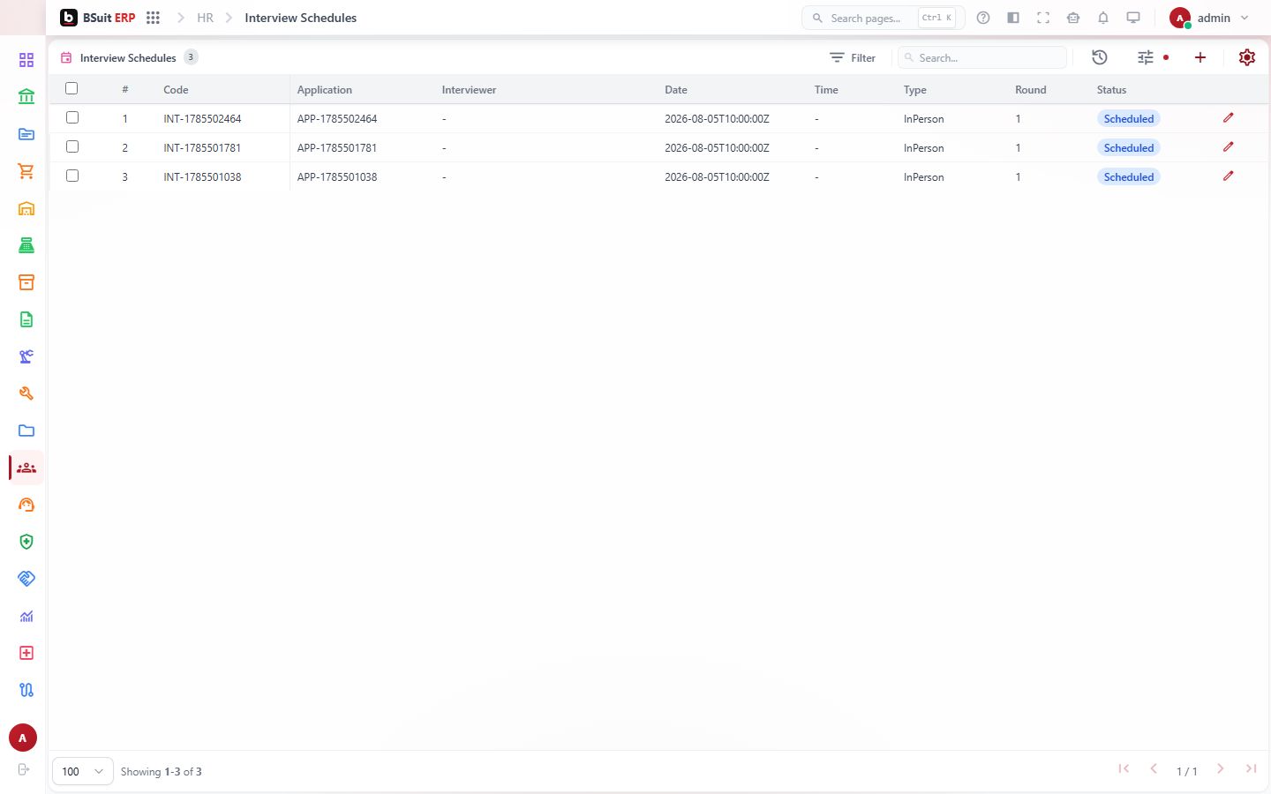Open the Filter button
The image size is (1271, 794).
[853, 57]
